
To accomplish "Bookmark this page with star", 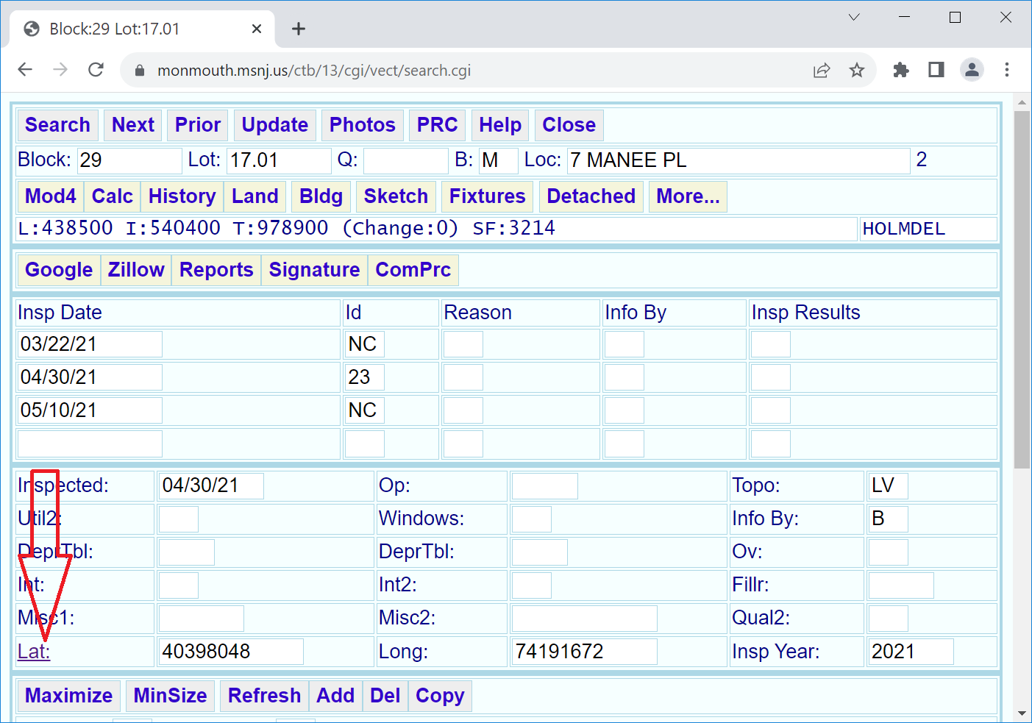I will [x=857, y=71].
